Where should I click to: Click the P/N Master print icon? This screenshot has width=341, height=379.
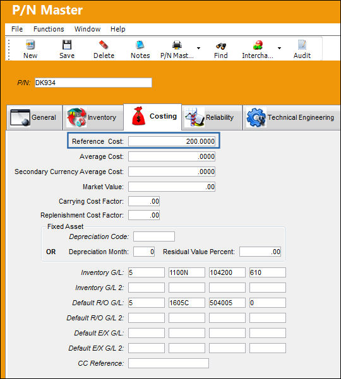point(177,45)
